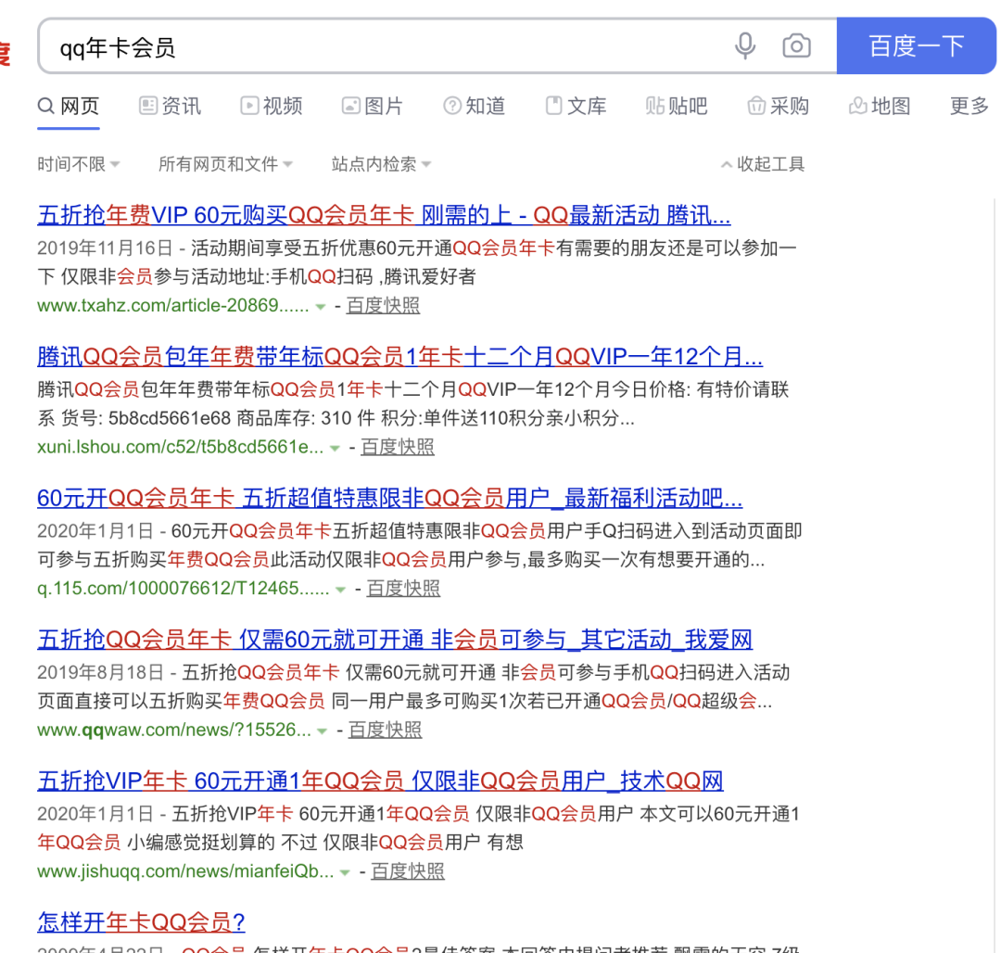This screenshot has width=1001, height=953.
Task: Click the q.115.com URL
Action: click(x=184, y=589)
